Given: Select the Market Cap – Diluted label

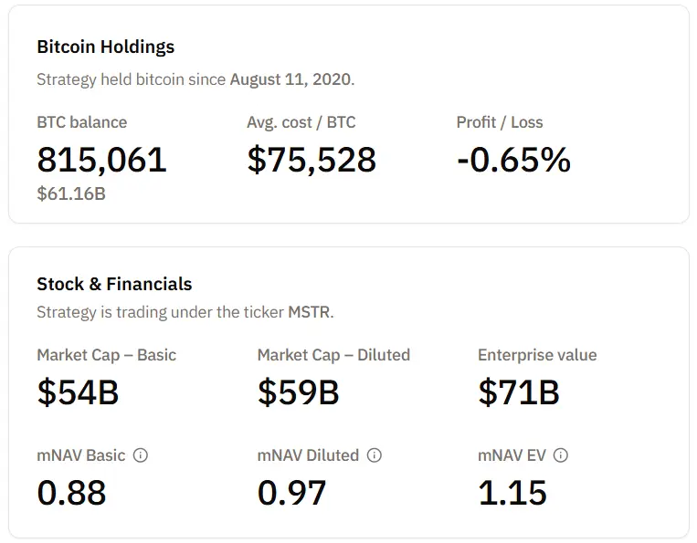Looking at the screenshot, I should pos(333,355).
